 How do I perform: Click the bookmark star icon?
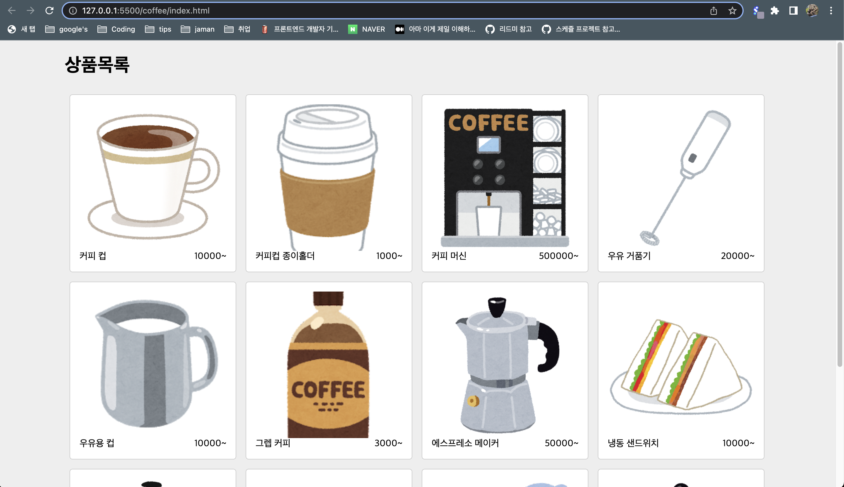click(x=732, y=11)
